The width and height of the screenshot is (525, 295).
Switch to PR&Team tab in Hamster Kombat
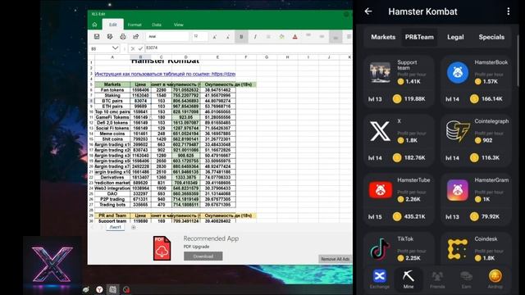(x=419, y=37)
